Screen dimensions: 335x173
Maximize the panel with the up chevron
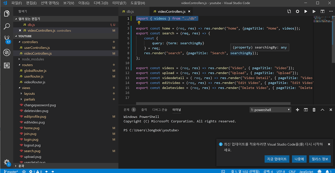[322, 110]
